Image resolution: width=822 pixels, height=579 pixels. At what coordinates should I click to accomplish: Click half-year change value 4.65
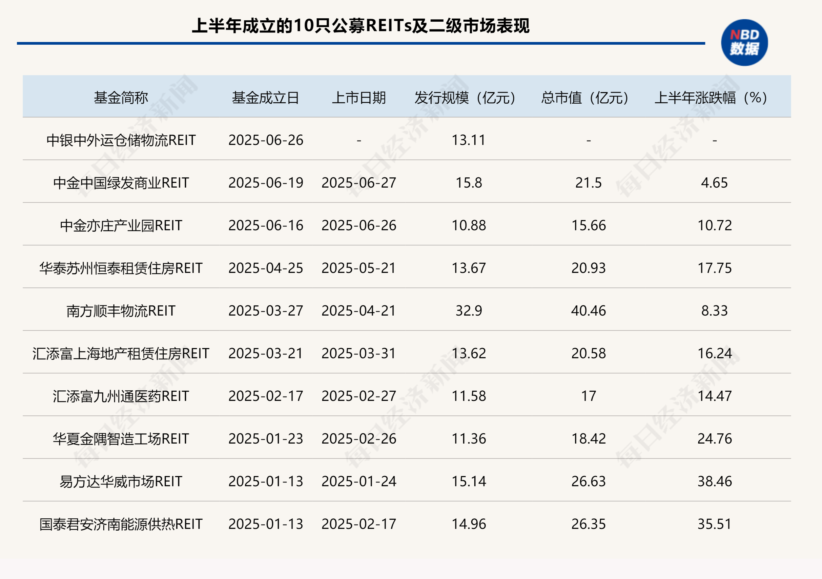coord(715,183)
